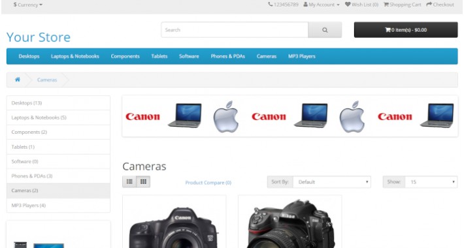
Task: Open the Components navbar menu
Action: pyautogui.click(x=125, y=56)
